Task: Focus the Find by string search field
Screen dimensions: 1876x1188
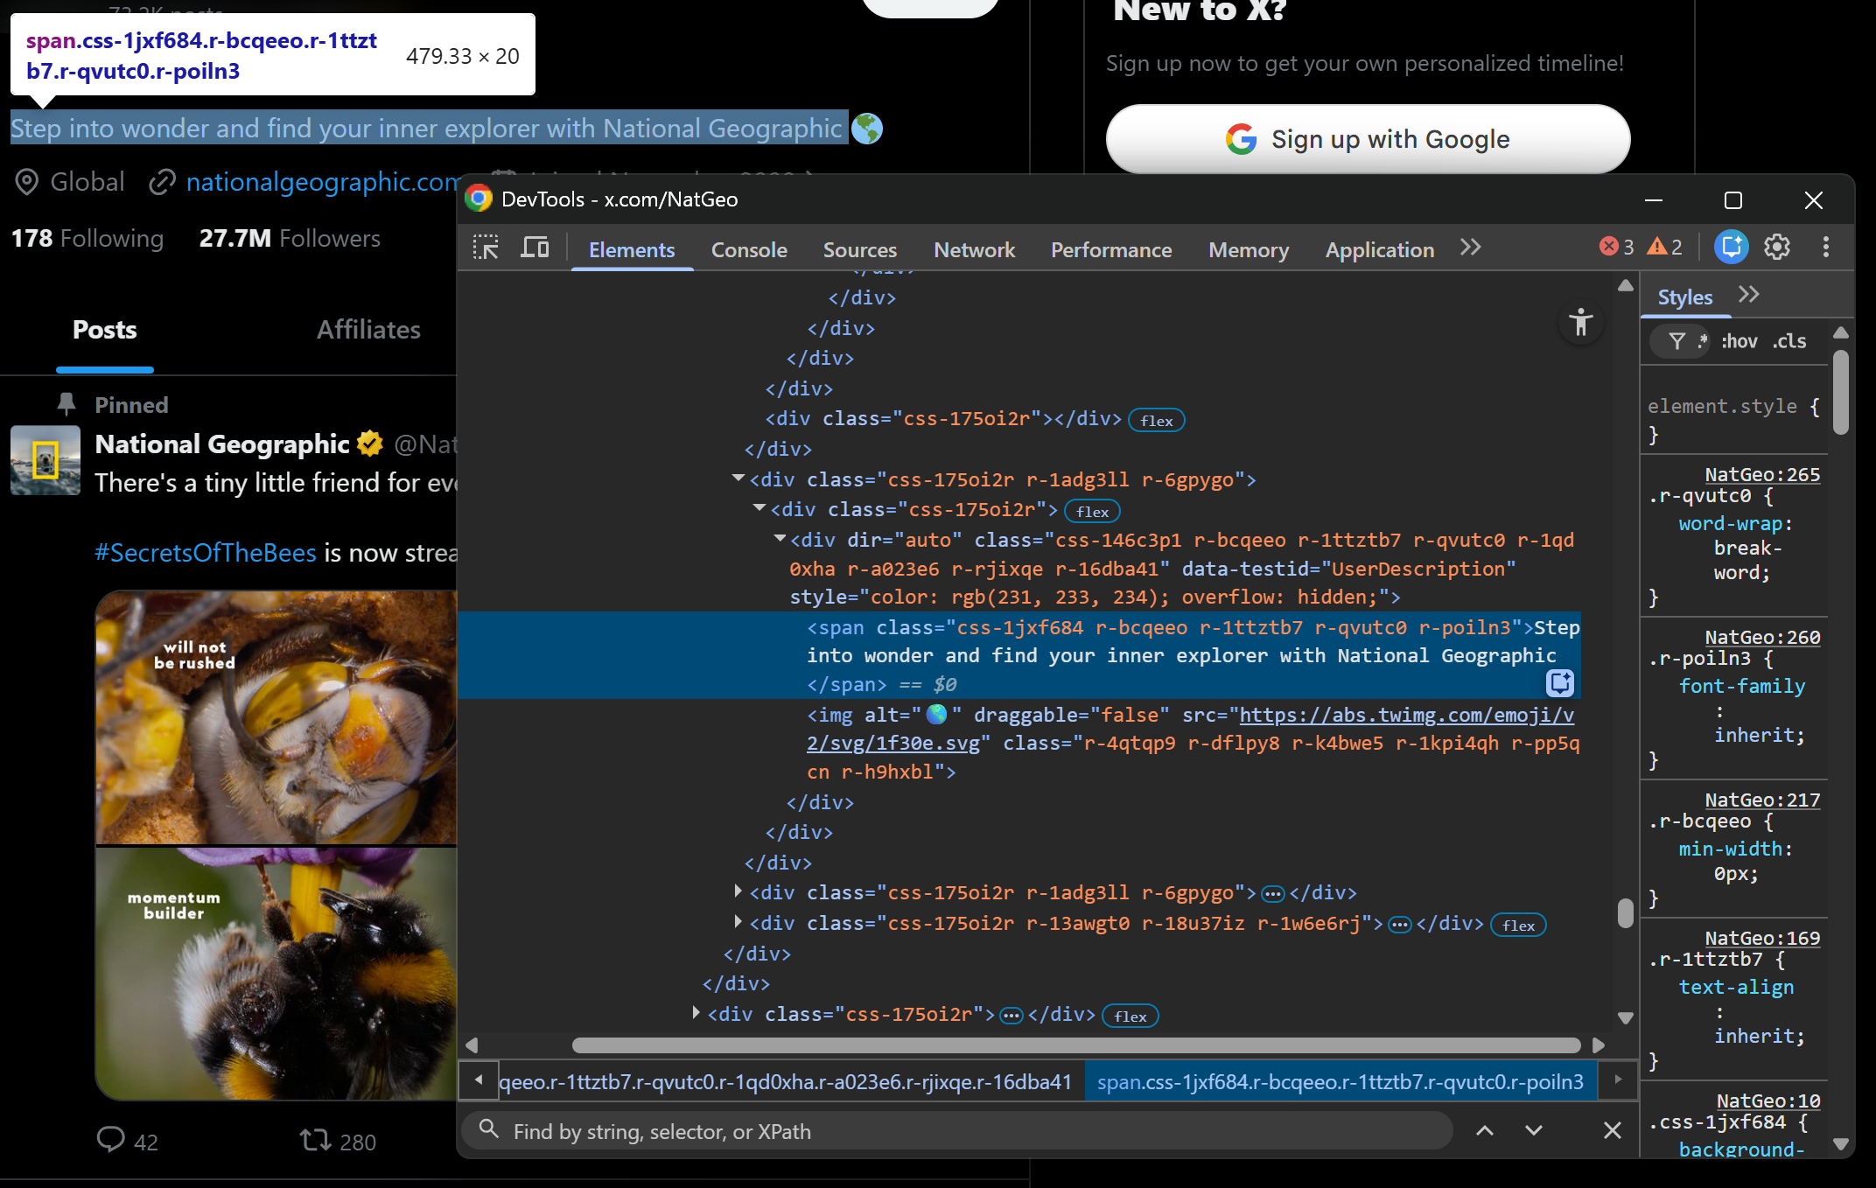Action: click(x=956, y=1131)
